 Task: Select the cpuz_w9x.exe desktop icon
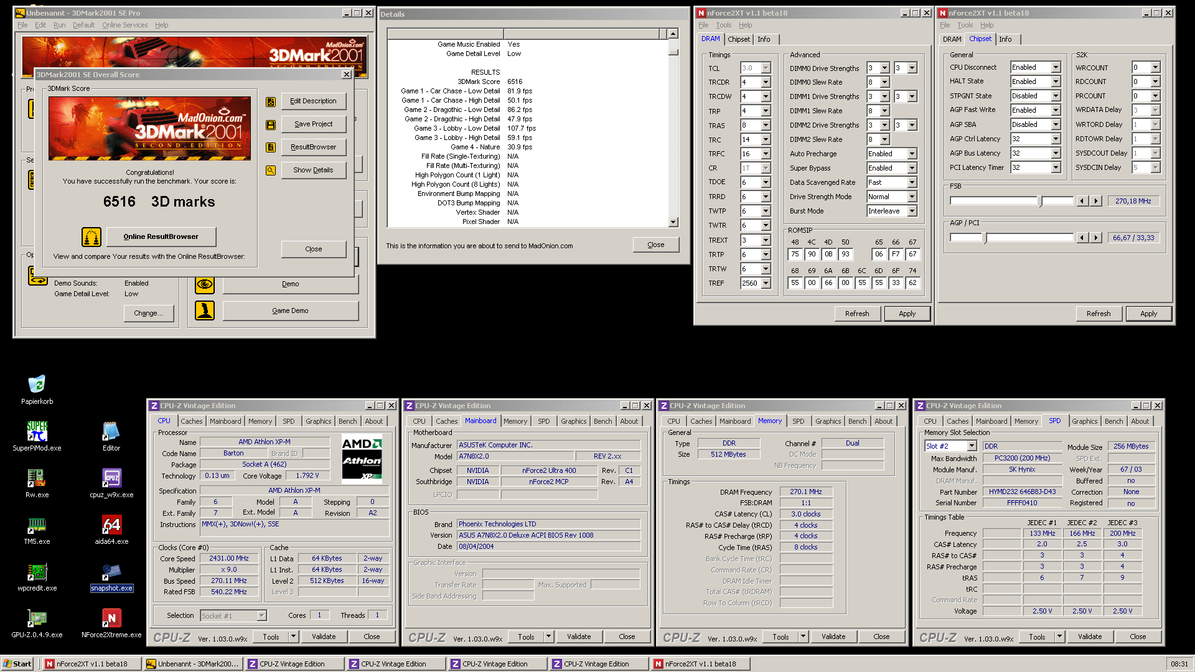tap(111, 483)
